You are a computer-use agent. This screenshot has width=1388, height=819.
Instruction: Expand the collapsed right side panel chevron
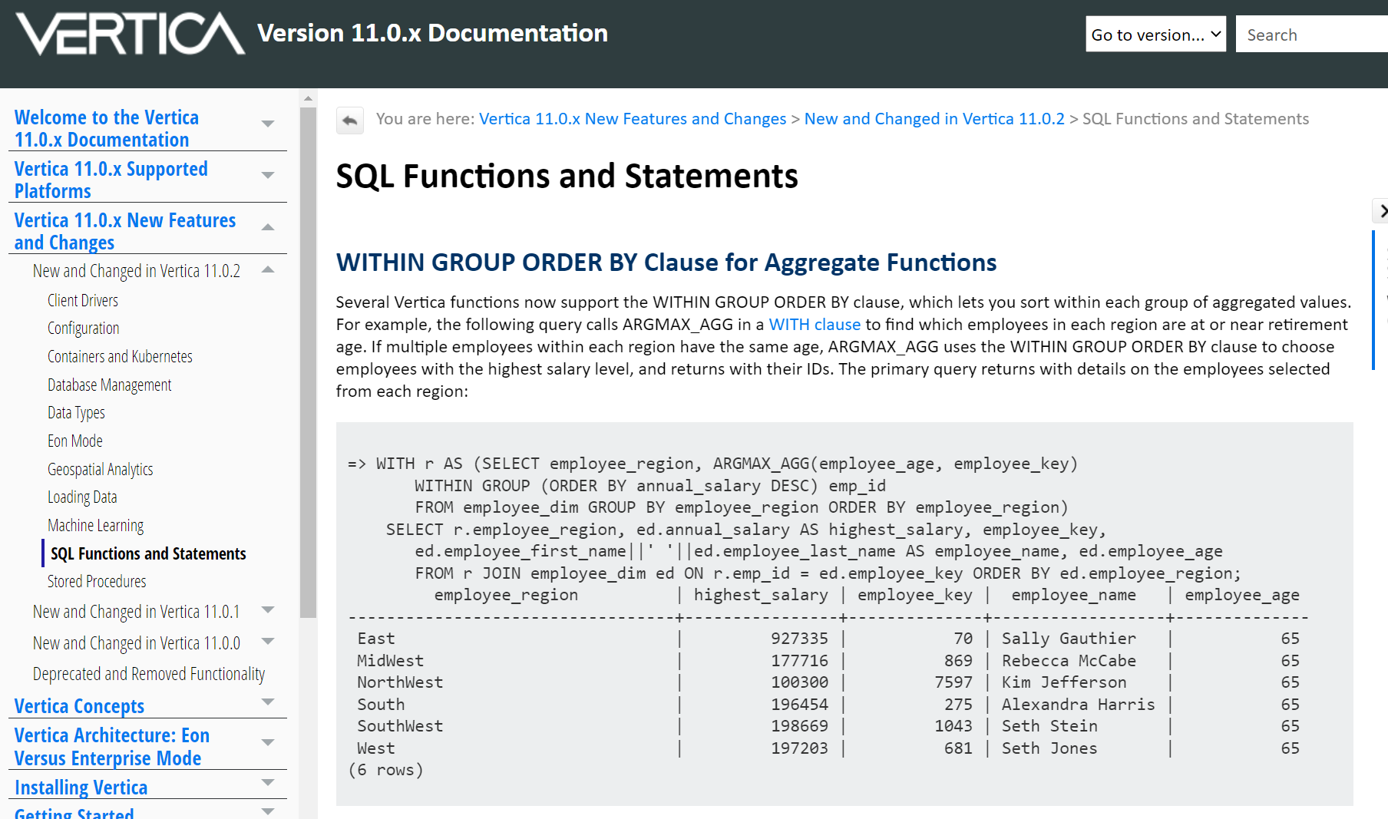[1382, 211]
